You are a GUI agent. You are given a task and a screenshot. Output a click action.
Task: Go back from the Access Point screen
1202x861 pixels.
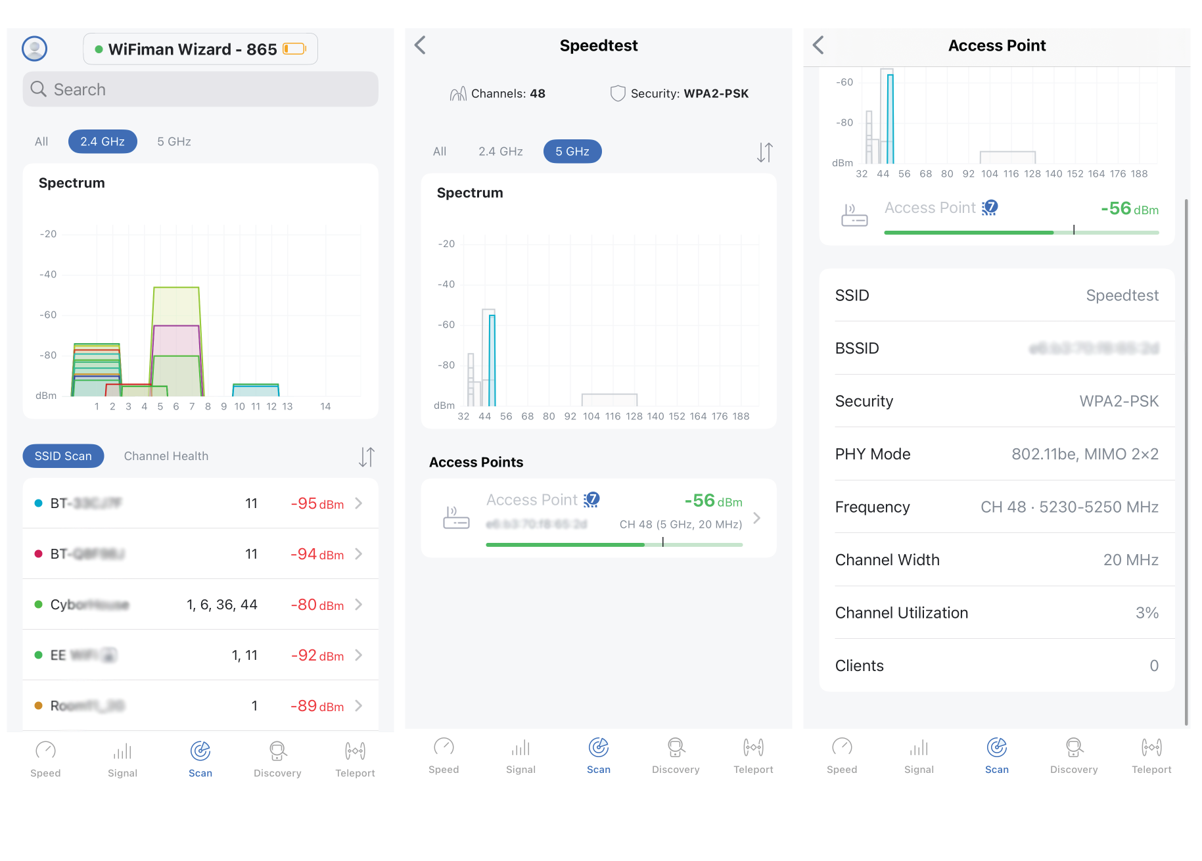click(818, 45)
